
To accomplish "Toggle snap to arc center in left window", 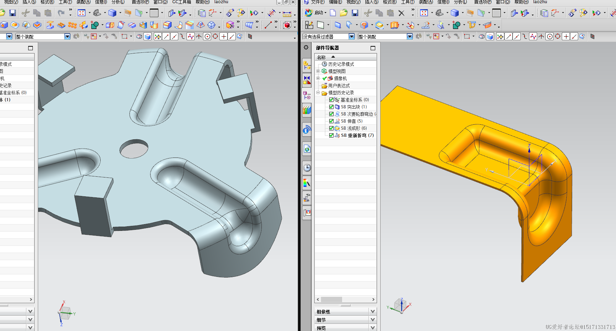I will point(207,36).
